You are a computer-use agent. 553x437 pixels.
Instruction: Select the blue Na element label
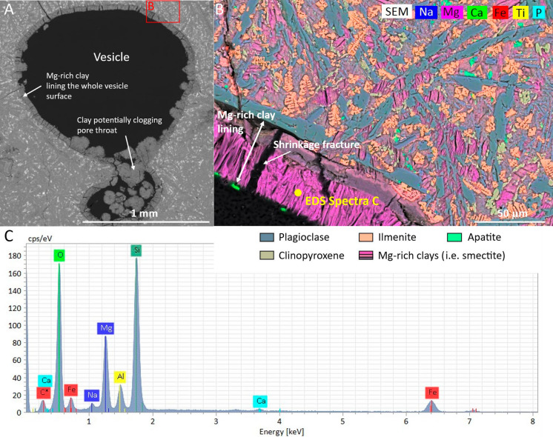click(426, 12)
